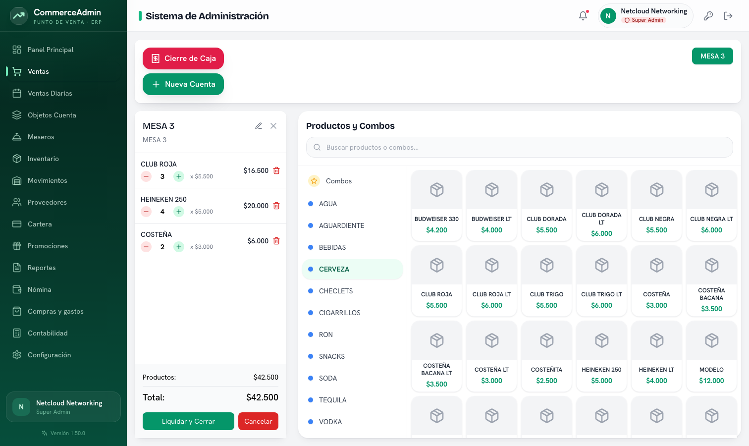Add CLUB NEGRA LT product
This screenshot has width=749, height=446.
coord(712,206)
